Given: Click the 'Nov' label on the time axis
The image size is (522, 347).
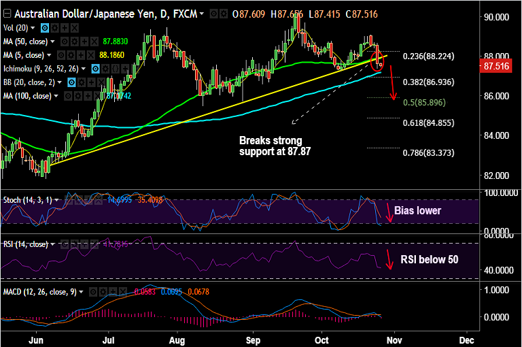Looking at the screenshot, I should click(x=394, y=340).
